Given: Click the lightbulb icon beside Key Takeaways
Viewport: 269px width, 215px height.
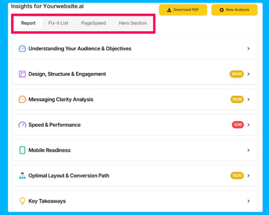Looking at the screenshot, I should (22, 201).
